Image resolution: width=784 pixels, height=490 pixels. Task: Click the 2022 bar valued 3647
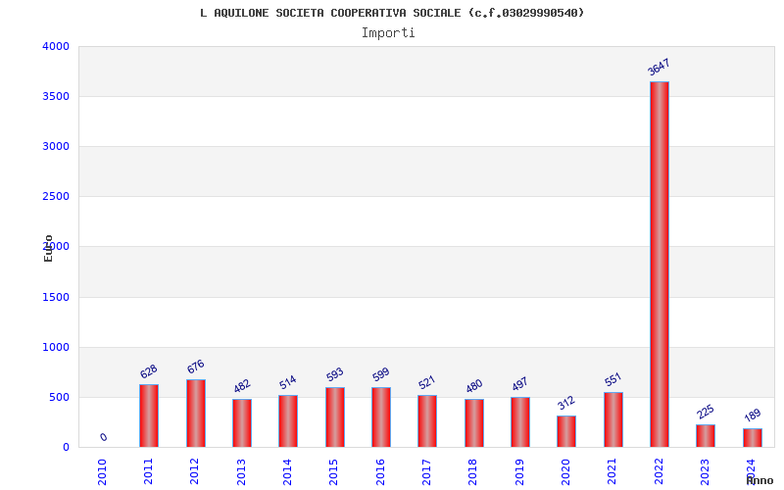pos(659,264)
